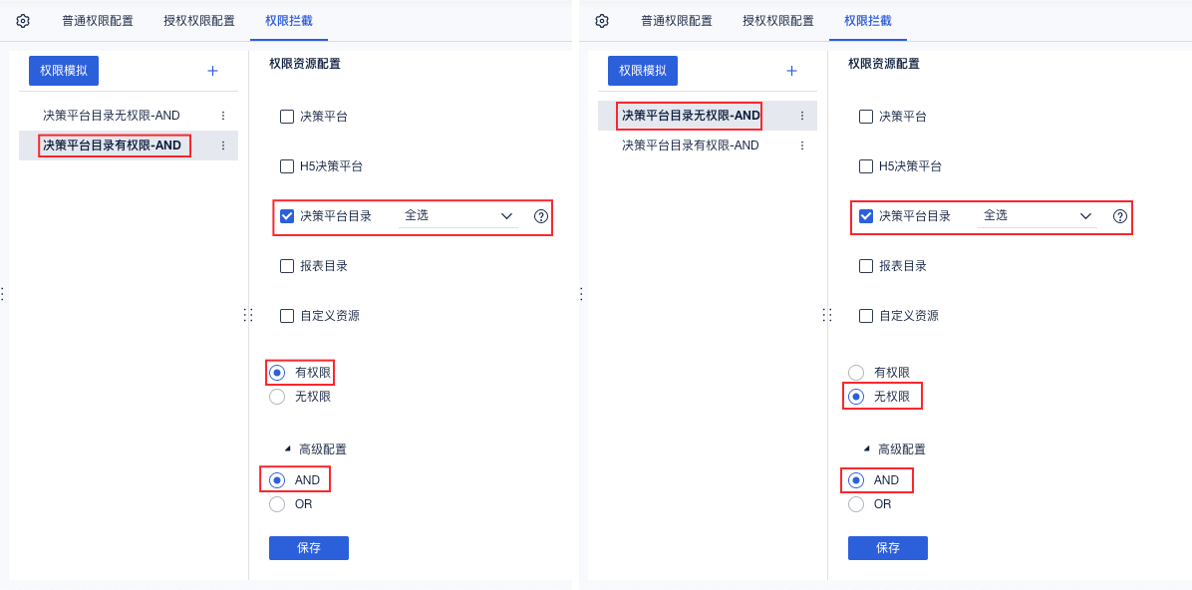
Task: Click the settings gear icon in the left pane
Action: (23, 21)
